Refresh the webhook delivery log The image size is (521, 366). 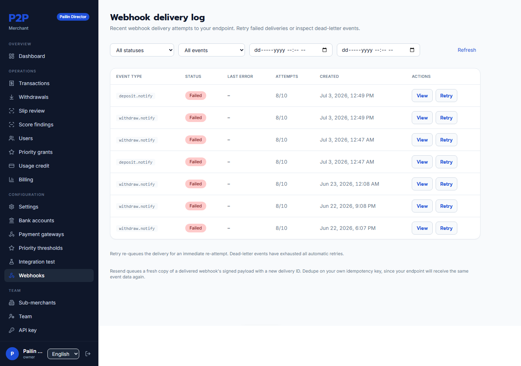(467, 50)
